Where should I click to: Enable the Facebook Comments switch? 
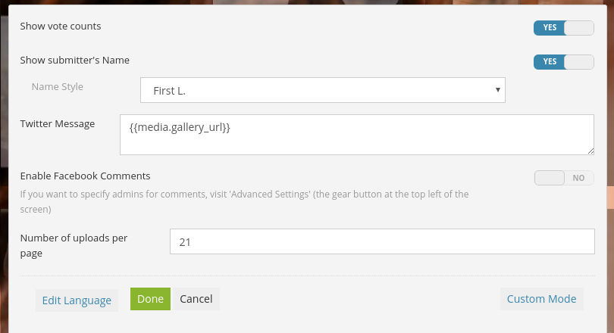point(564,178)
